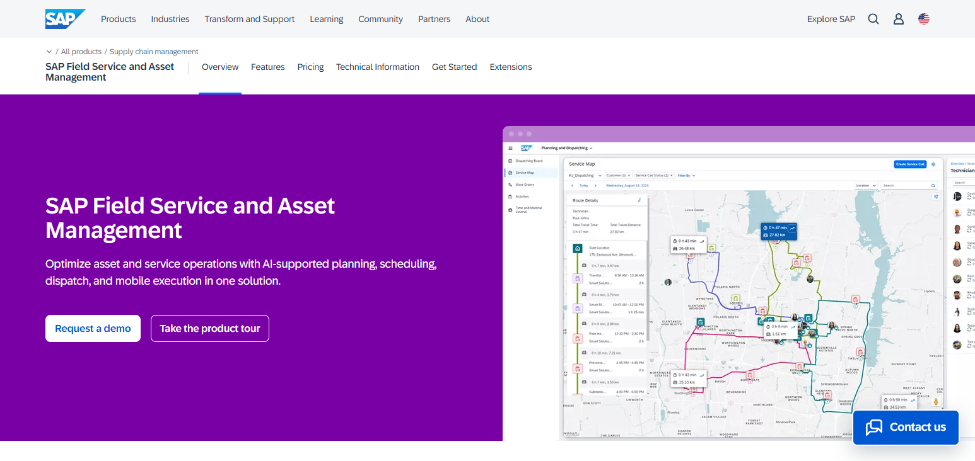Screen dimensions: 975x461
Task: Click the blue 0 h 47 min route tooltip
Action: 779,231
